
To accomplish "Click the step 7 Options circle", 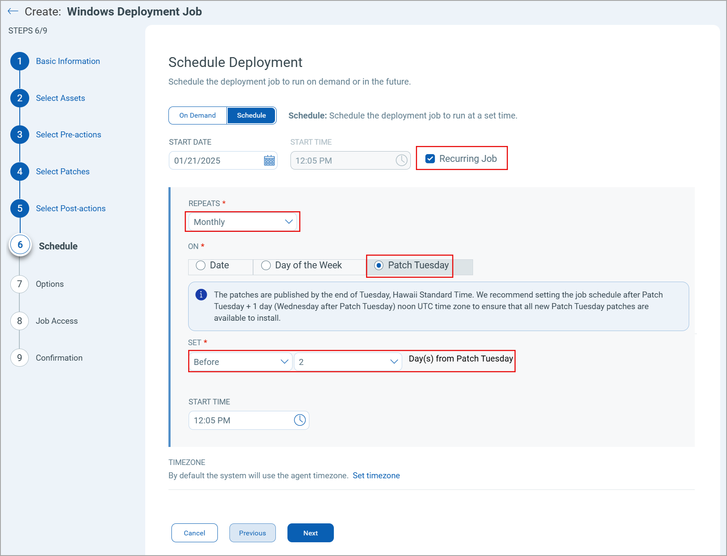I will pos(20,284).
